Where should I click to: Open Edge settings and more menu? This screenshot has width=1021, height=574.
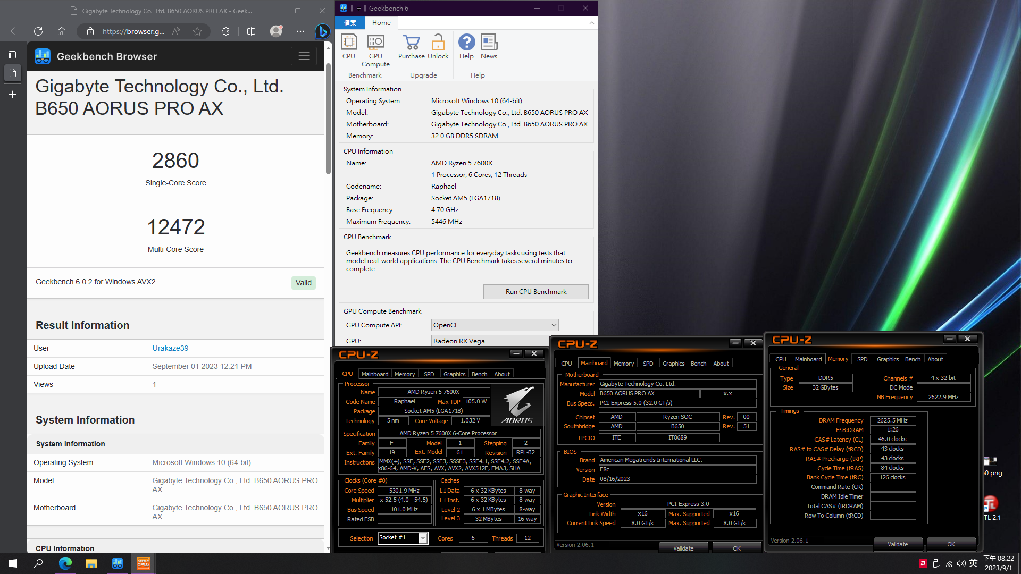300,31
